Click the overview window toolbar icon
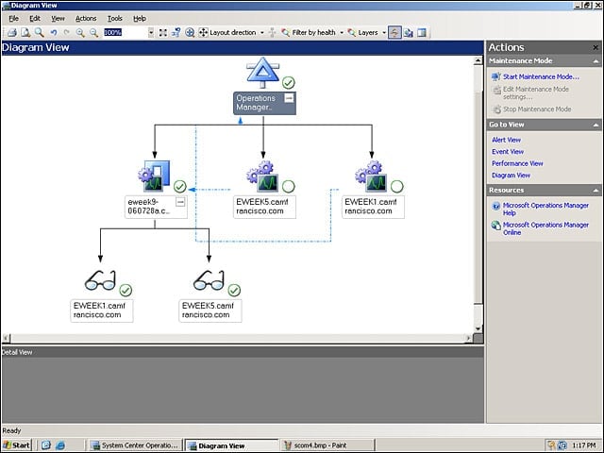This screenshot has height=453, width=604. 409,33
